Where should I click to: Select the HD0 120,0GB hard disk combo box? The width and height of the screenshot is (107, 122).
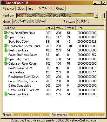coord(57,16)
